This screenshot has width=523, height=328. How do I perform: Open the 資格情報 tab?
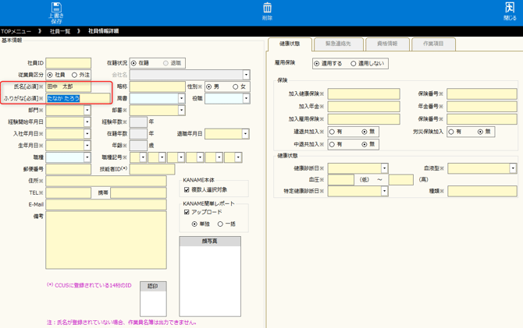point(386,44)
